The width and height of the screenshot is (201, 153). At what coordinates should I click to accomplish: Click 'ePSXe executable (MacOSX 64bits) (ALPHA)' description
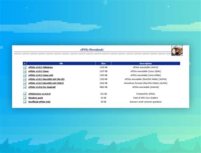coord(145,79)
